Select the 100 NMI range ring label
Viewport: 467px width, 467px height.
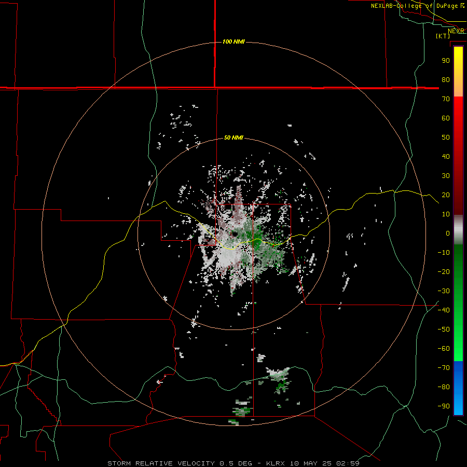pos(233,42)
